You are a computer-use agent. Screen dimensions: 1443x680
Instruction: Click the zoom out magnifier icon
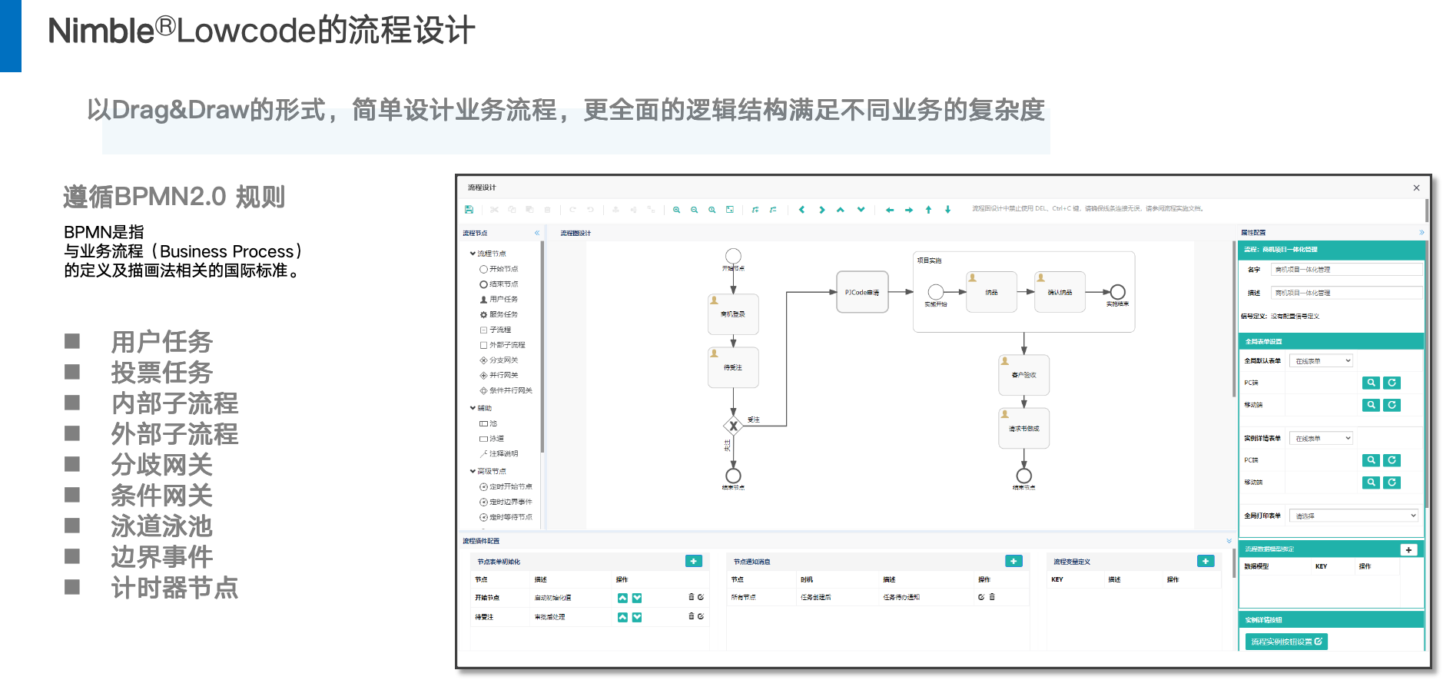694,210
